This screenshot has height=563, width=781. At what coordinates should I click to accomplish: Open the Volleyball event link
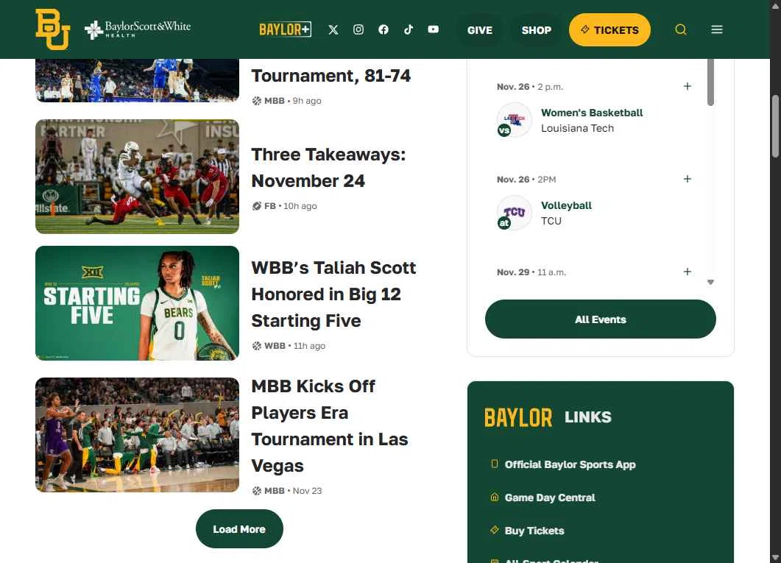(566, 205)
